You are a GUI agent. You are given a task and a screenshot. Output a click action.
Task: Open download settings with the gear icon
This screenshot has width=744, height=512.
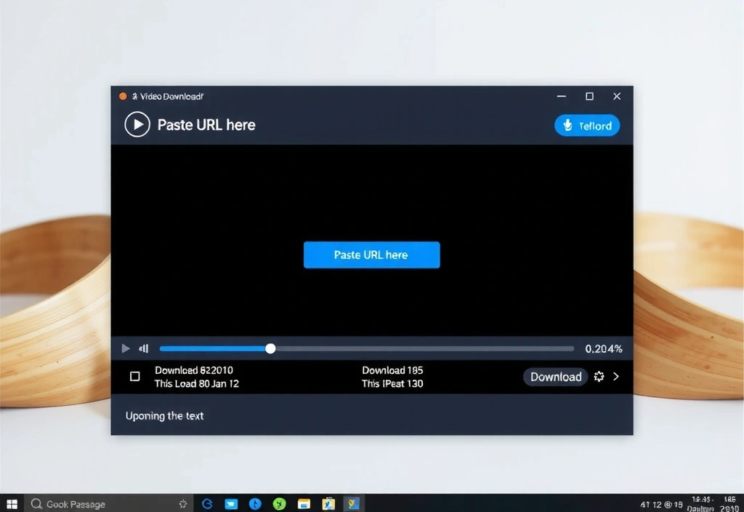pyautogui.click(x=599, y=377)
